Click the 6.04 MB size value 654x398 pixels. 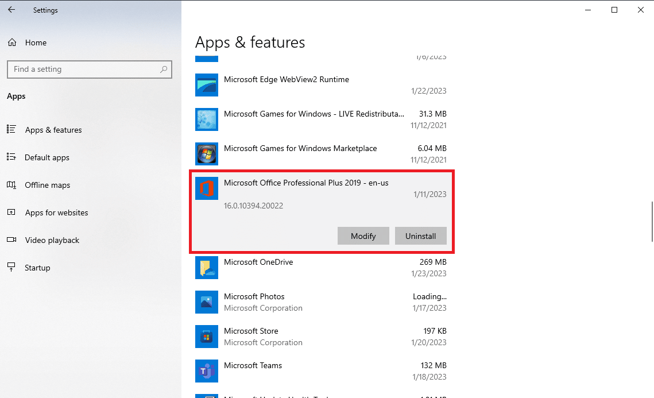[x=432, y=148]
